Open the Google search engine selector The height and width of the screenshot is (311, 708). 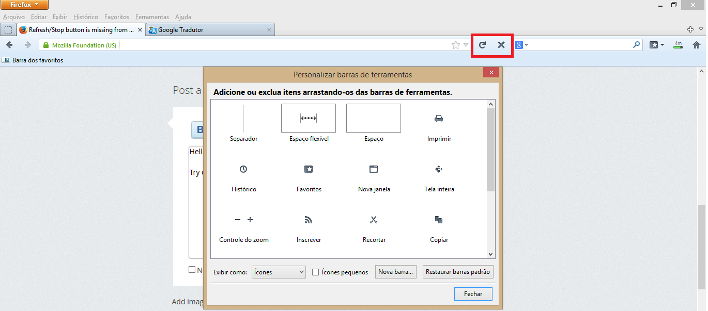pos(521,45)
